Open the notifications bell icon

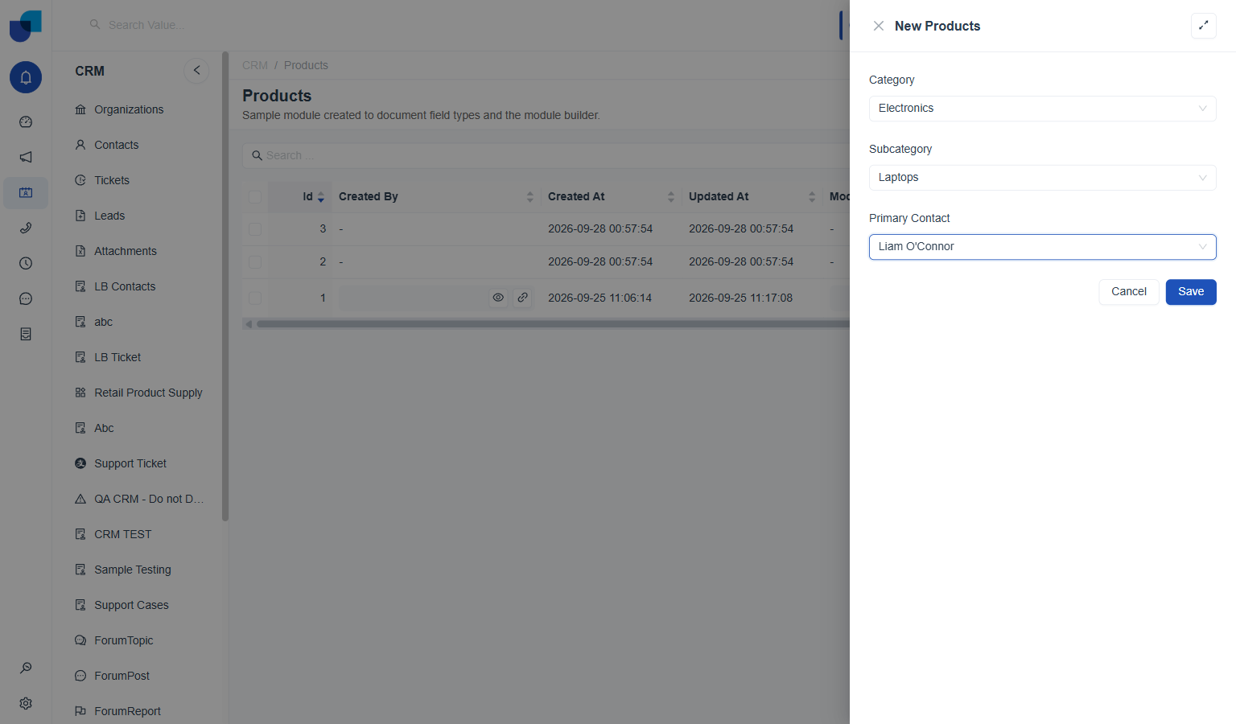coord(26,77)
